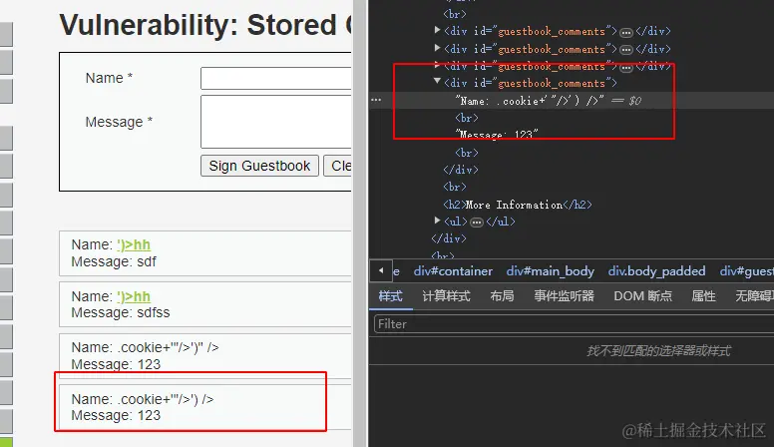Open the three-dots menu beside the selected DOM node
This screenshot has width=774, height=447.
tap(376, 100)
